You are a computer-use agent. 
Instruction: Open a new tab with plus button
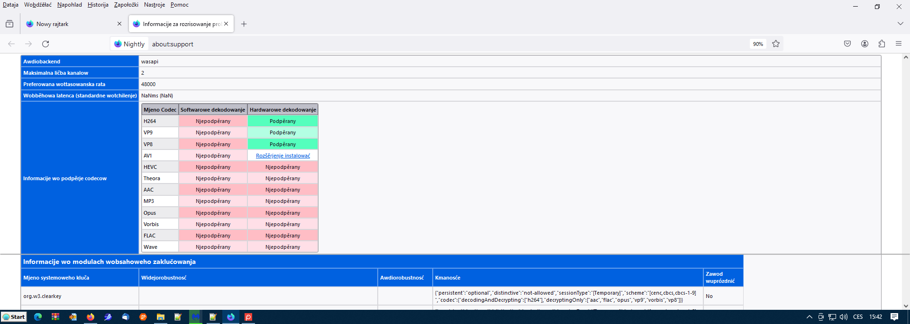tap(244, 24)
